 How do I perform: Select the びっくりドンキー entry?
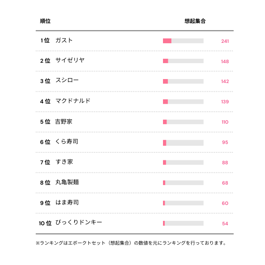(79, 223)
